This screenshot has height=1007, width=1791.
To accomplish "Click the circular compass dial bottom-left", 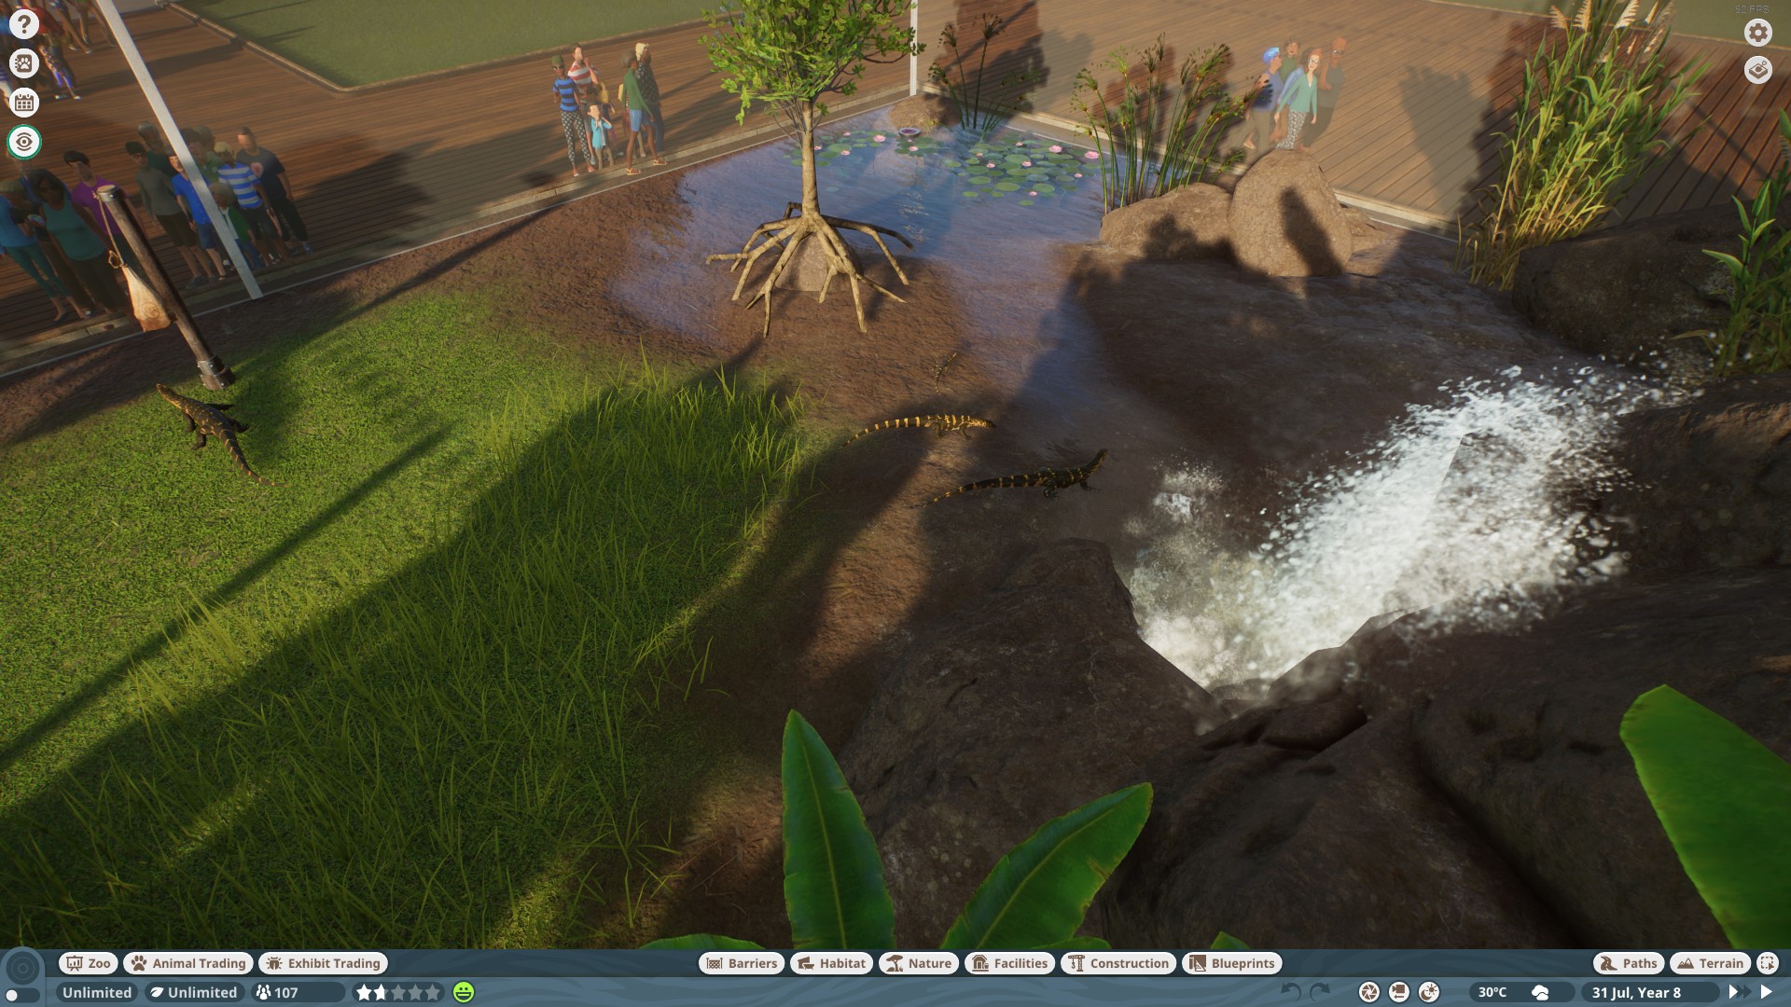I will tap(23, 967).
